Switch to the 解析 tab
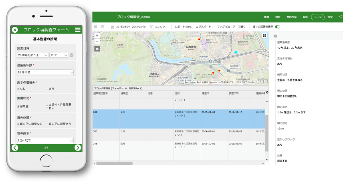Viewport: 343px width, 184px height. point(305,17)
